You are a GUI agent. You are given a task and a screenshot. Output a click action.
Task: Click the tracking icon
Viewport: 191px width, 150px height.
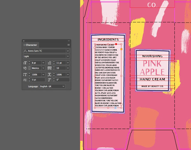[49, 68]
